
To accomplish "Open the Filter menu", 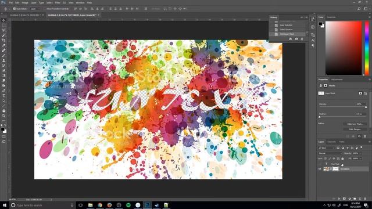I will pos(58,2).
